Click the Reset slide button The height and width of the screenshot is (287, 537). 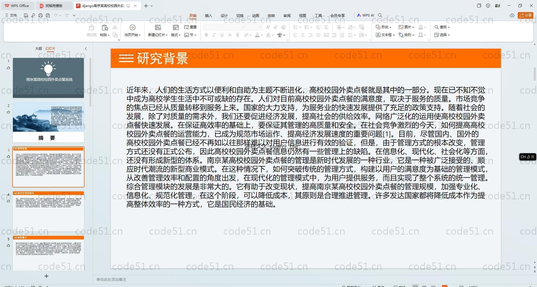pyautogui.click(x=190, y=27)
